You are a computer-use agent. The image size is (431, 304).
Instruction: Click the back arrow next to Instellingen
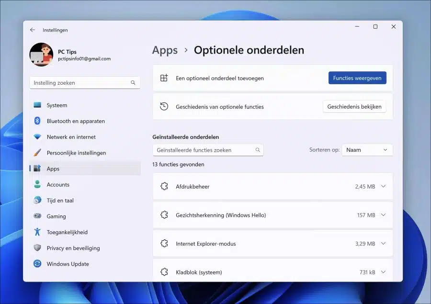33,30
